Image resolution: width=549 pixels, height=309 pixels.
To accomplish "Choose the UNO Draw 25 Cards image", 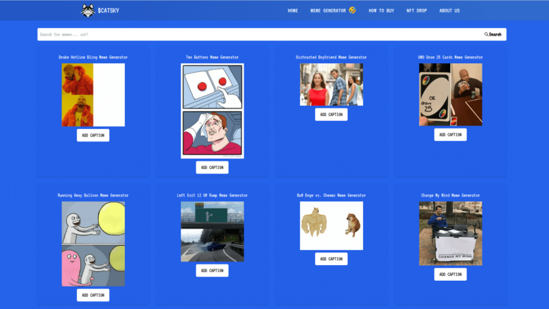I will [x=450, y=95].
